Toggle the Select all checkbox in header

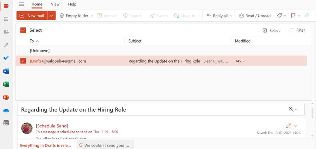click(23, 30)
